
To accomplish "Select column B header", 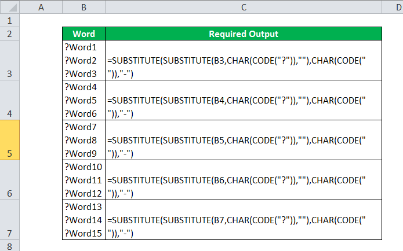I will click(x=83, y=7).
